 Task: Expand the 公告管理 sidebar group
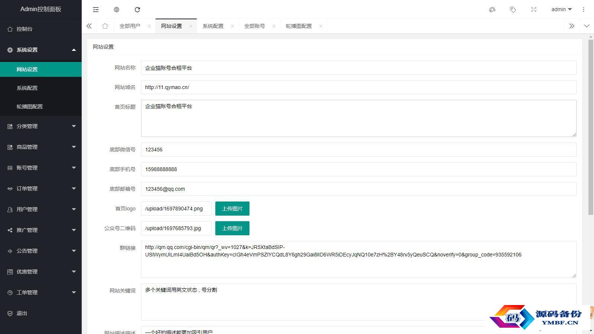(x=41, y=251)
